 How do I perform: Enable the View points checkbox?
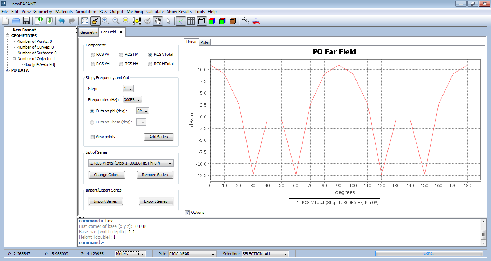pyautogui.click(x=92, y=137)
